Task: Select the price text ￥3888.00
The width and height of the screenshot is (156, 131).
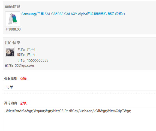Action: pyautogui.click(x=13, y=29)
